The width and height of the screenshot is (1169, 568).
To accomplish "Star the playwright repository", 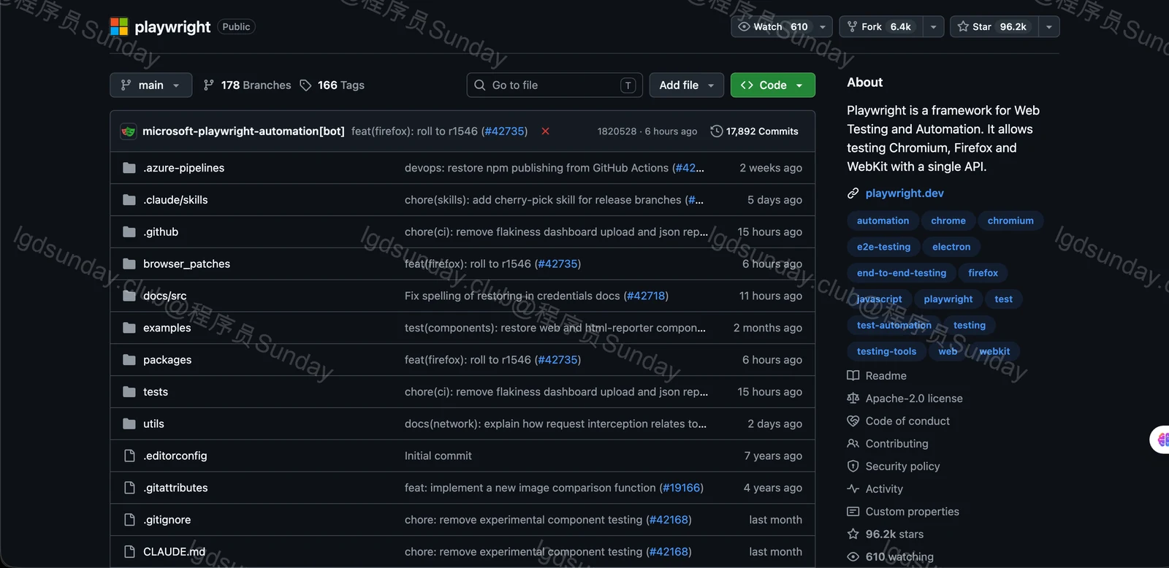I will tap(994, 27).
